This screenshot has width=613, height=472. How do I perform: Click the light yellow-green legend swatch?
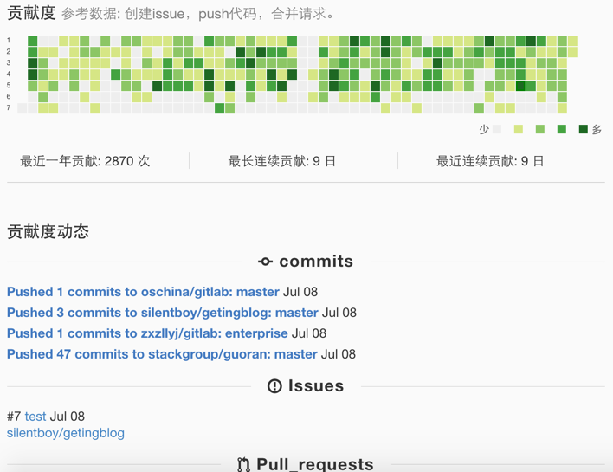519,129
